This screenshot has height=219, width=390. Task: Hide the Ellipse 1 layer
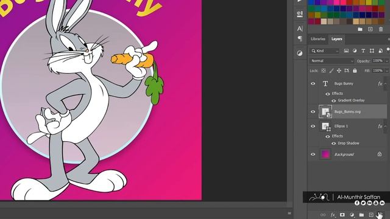pos(313,126)
